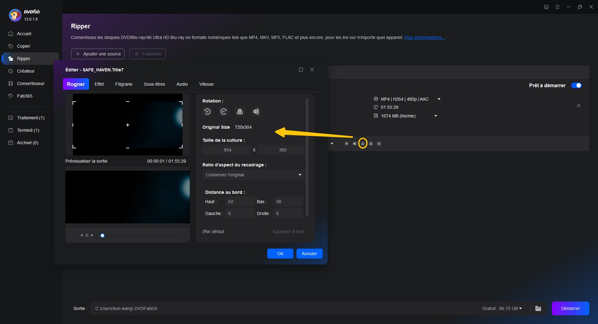Click the Démarrer button
The height and width of the screenshot is (324, 598).
(570, 308)
